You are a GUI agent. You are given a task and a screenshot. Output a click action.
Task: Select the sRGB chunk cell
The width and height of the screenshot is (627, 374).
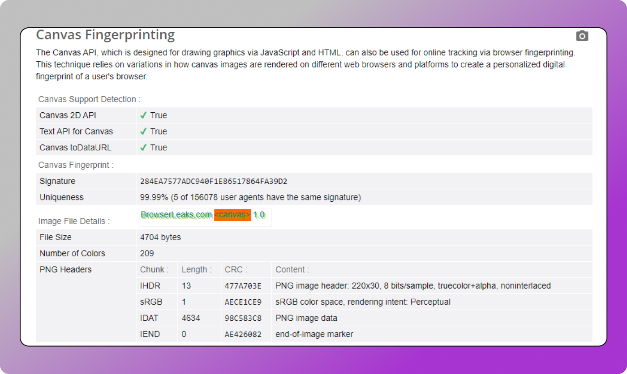click(x=151, y=302)
